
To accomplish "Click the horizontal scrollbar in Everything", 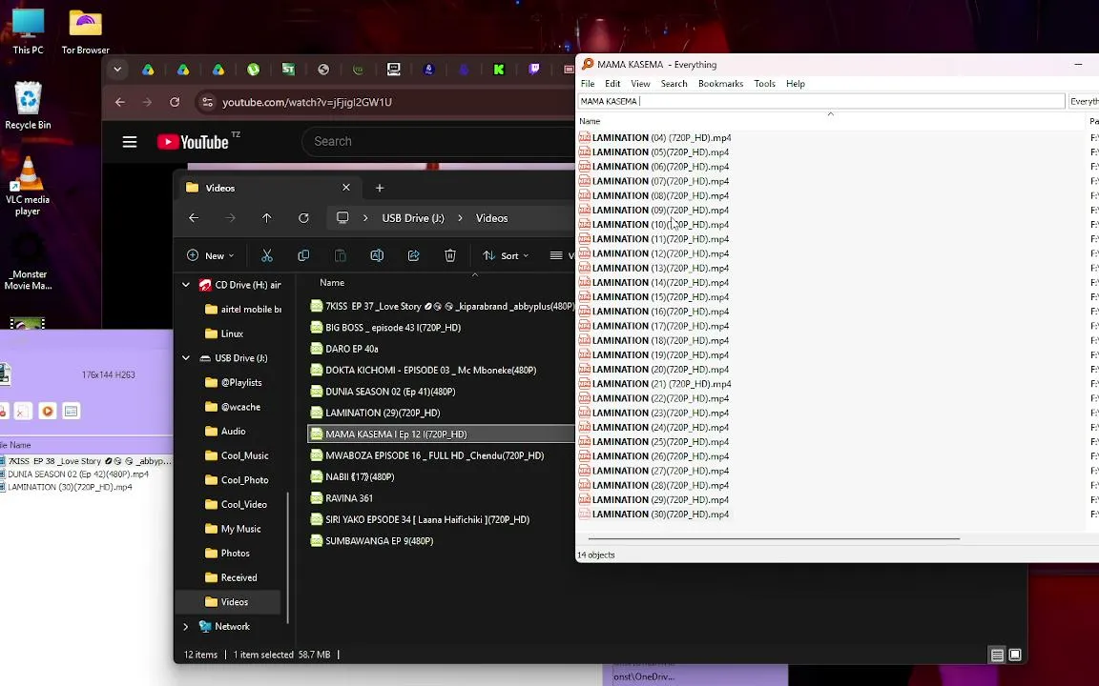I will coord(774,539).
